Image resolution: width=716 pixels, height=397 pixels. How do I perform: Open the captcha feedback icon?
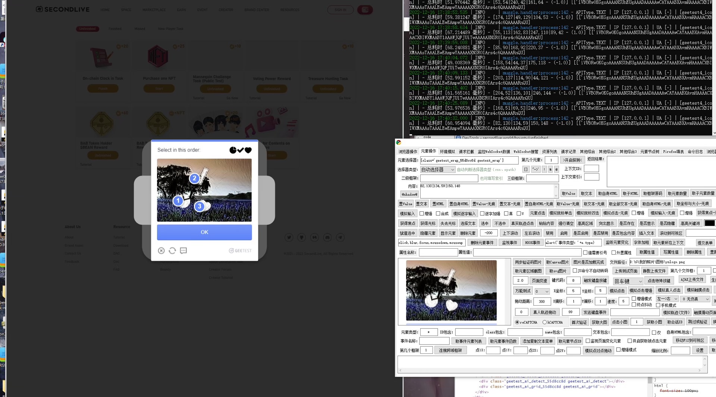183,251
